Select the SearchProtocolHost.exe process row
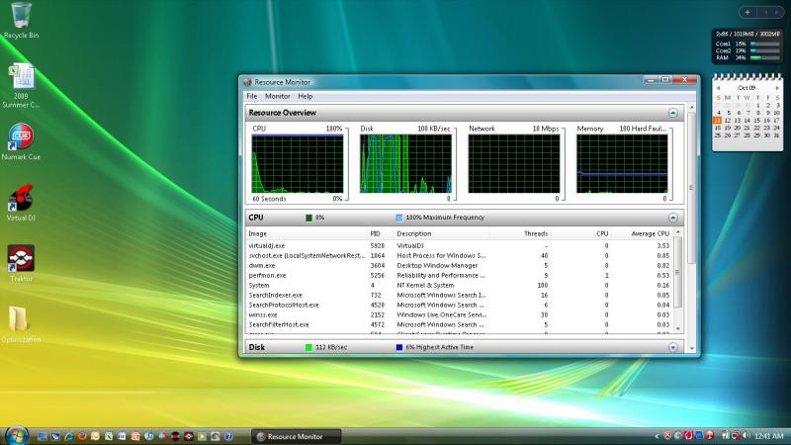791x445 pixels. tap(459, 305)
